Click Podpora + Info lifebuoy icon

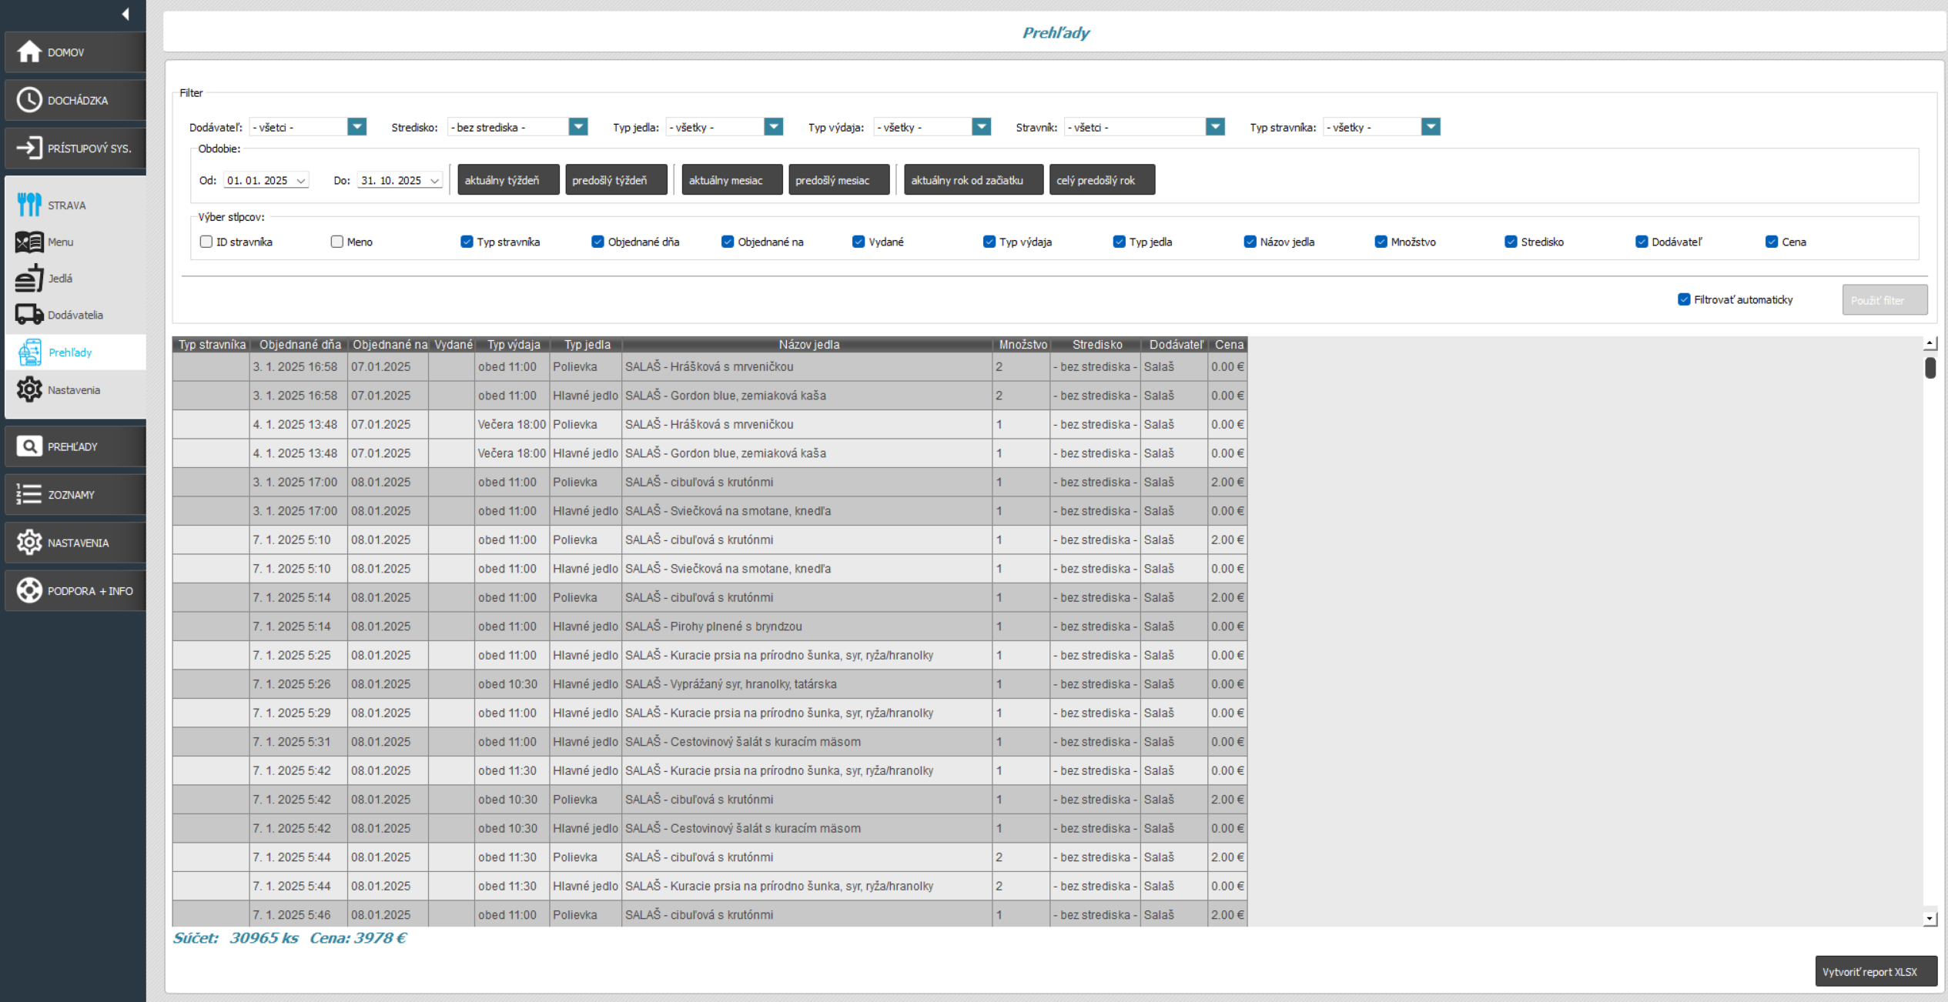tap(29, 590)
